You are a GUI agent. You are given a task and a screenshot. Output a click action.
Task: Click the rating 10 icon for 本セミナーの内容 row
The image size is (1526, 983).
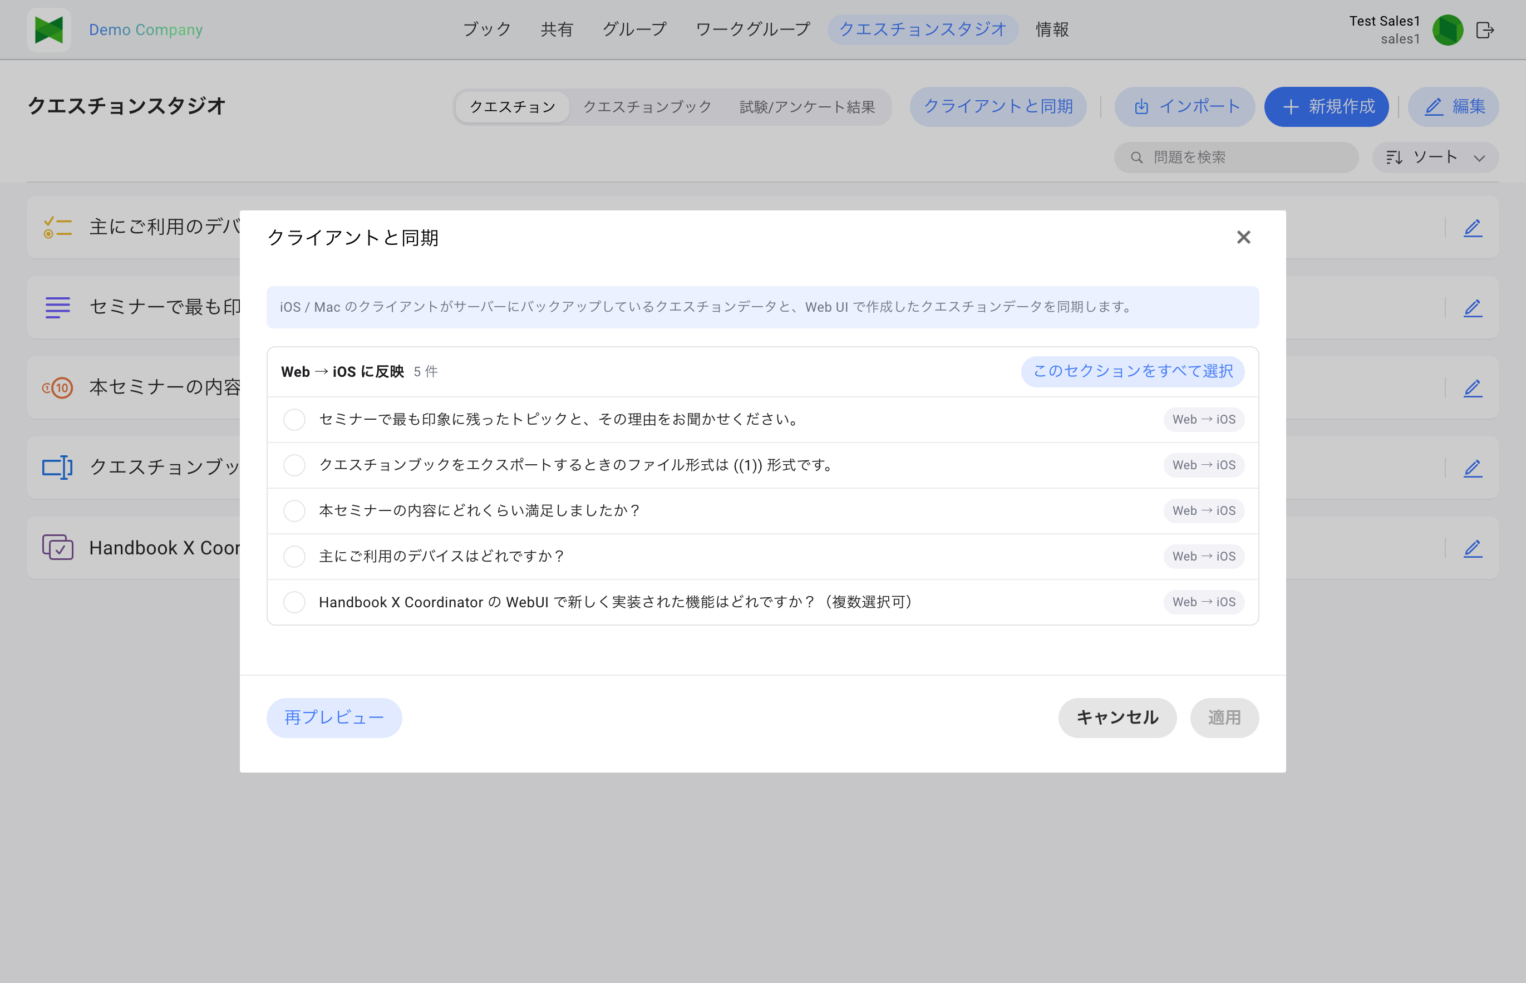pos(57,387)
